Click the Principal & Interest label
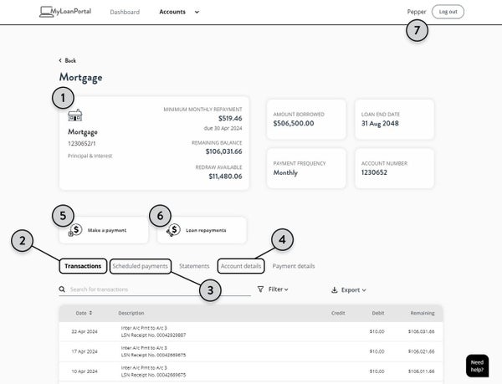Image resolution: width=502 pixels, height=384 pixels. coord(90,156)
